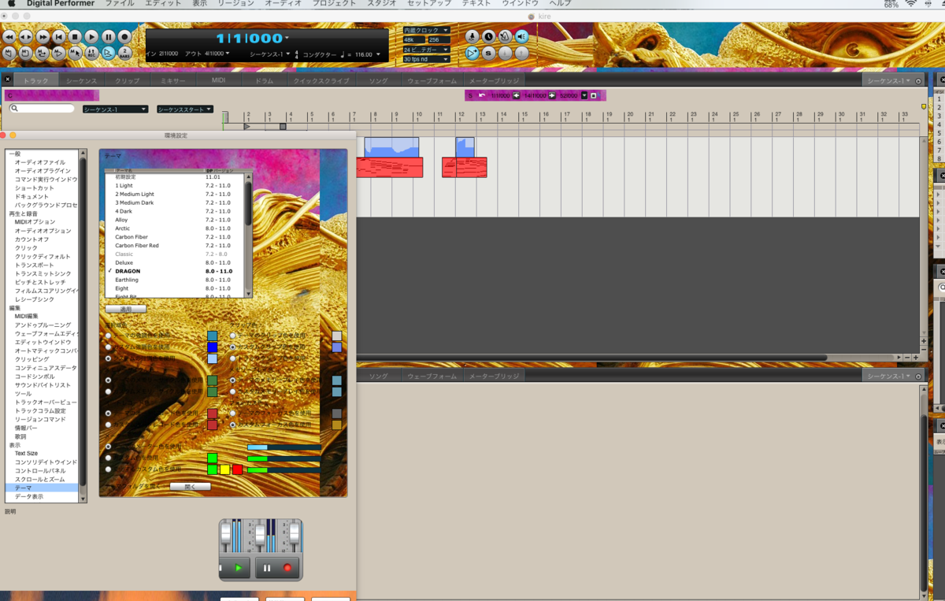Click the gold custom focus color swatch

[336, 425]
